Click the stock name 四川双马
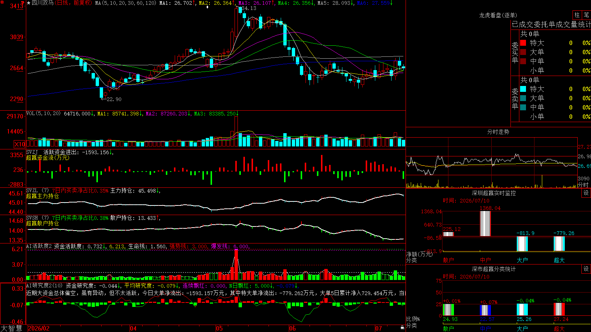The image size is (591, 332). coord(42,3)
